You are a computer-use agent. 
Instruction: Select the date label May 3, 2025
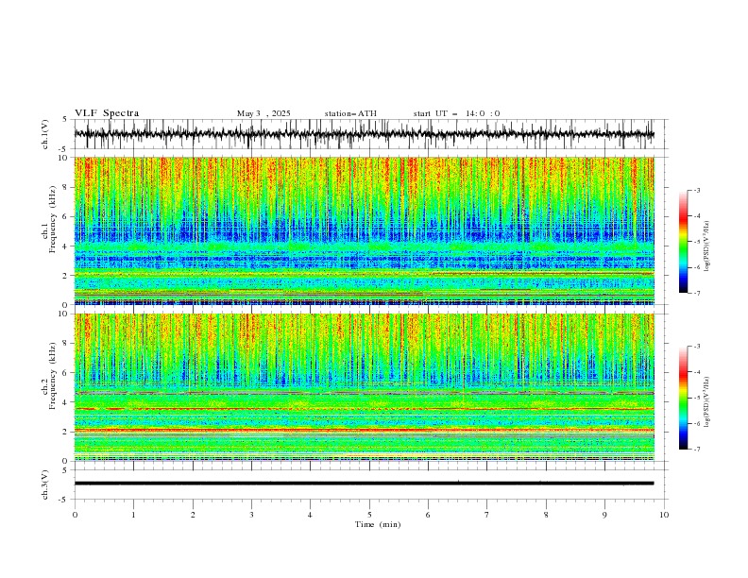(263, 113)
